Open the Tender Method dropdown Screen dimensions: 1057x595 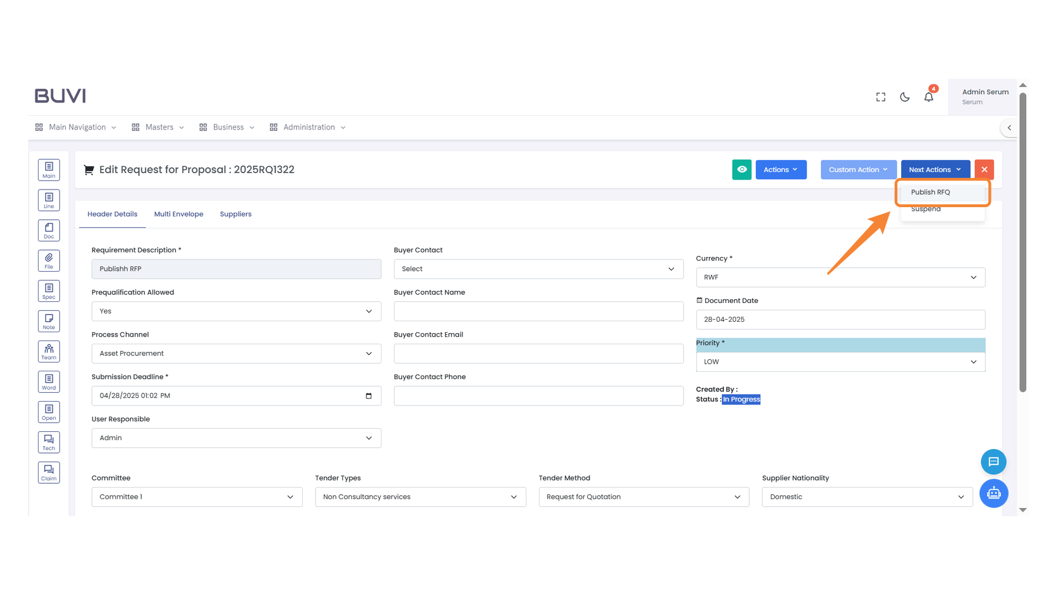click(643, 496)
